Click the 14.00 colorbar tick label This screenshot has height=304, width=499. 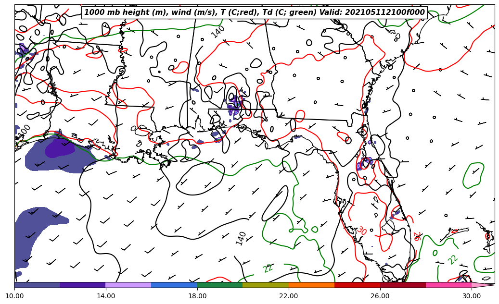point(106,296)
